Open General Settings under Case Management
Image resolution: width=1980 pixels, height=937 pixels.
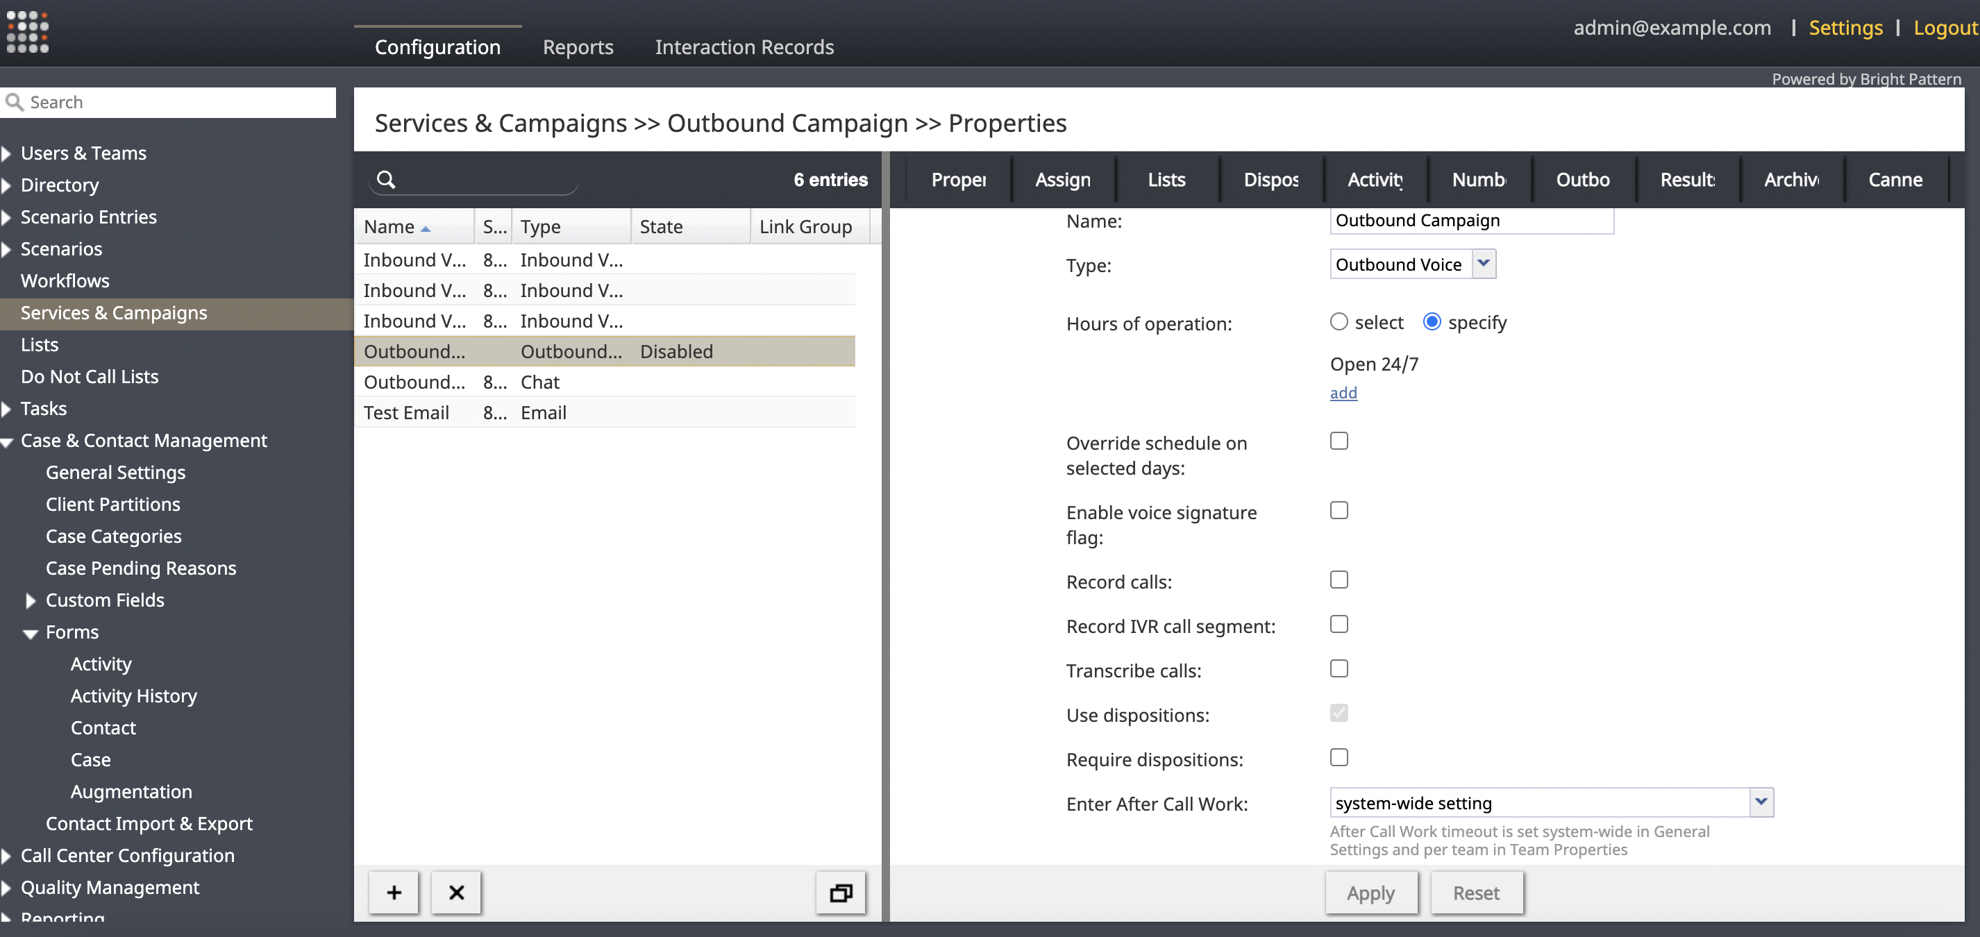[x=115, y=473]
